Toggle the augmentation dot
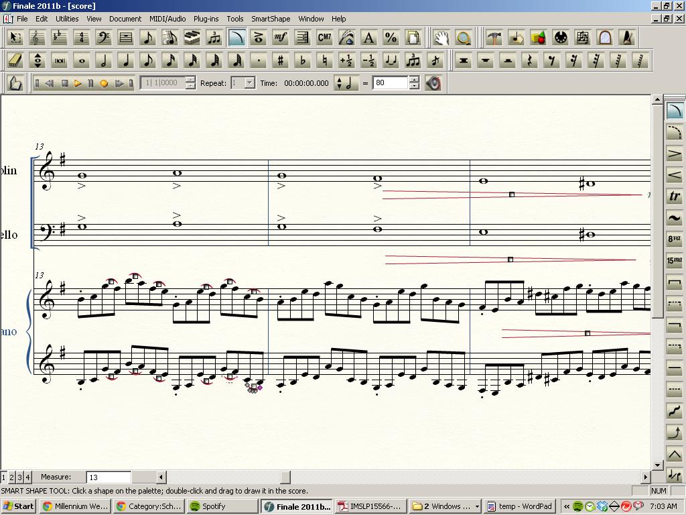 click(x=258, y=60)
